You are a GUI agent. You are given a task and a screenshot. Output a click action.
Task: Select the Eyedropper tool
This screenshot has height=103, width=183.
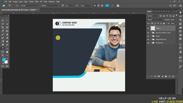(3, 31)
